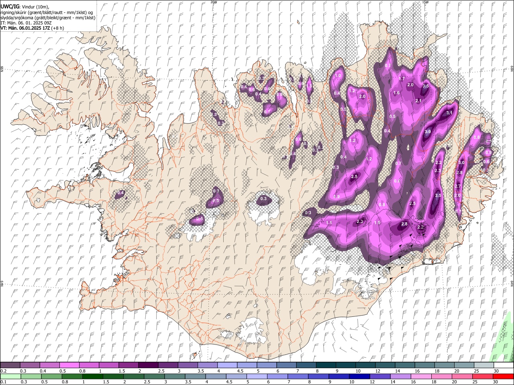The image size is (514, 385).
Task: Click the 'VT: Mán. 06.01.2025 17Z (+8 h)' line
Action: point(32,28)
